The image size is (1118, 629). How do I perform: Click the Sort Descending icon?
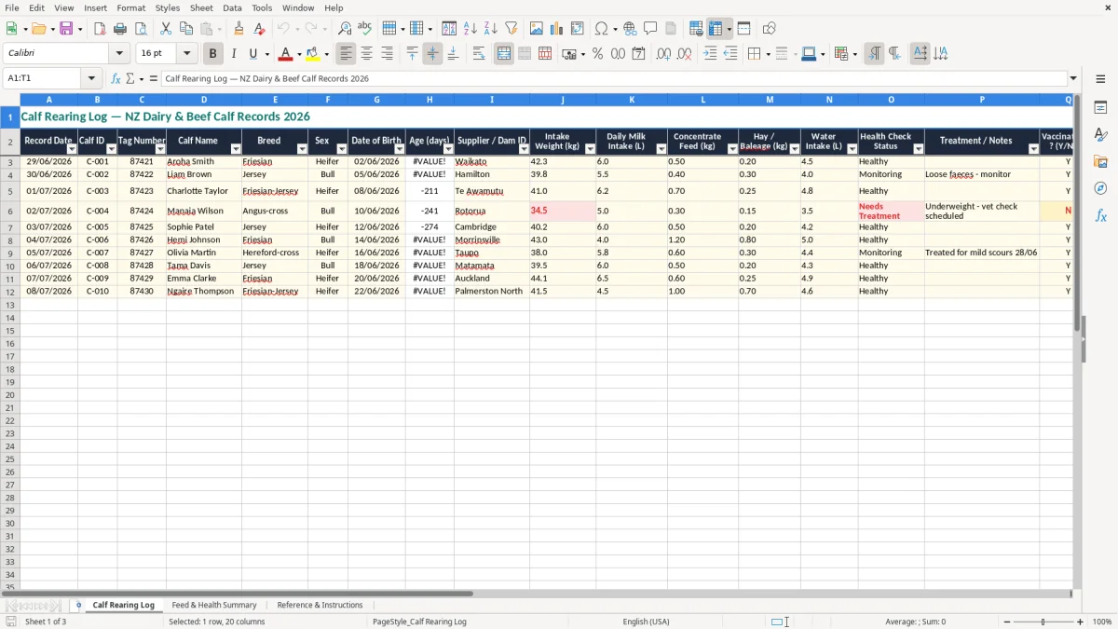491,29
